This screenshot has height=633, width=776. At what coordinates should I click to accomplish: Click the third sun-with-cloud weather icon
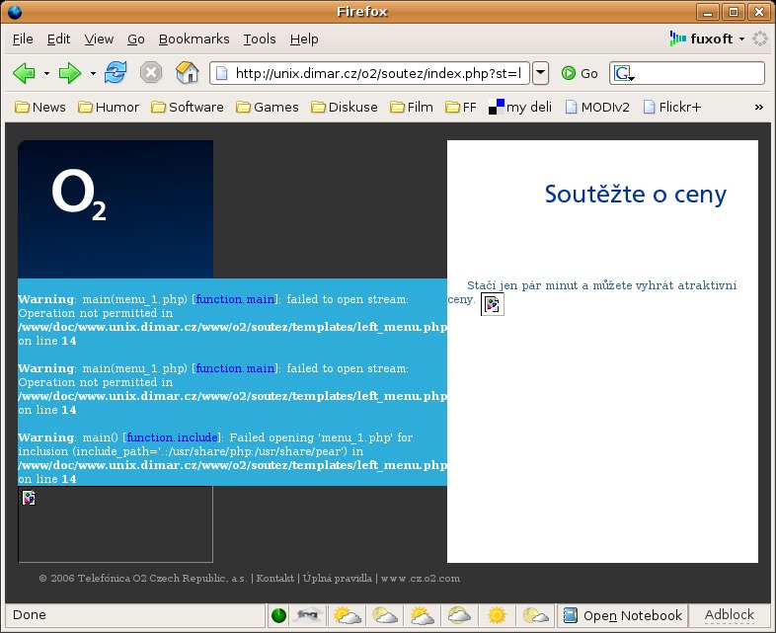click(x=423, y=615)
